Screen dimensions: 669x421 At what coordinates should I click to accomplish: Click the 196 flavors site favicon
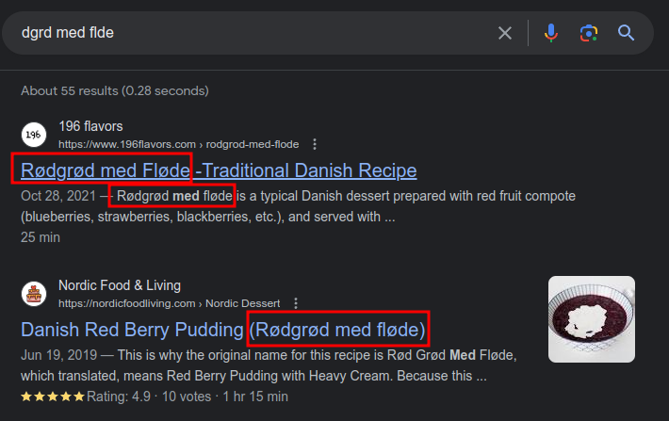point(34,135)
